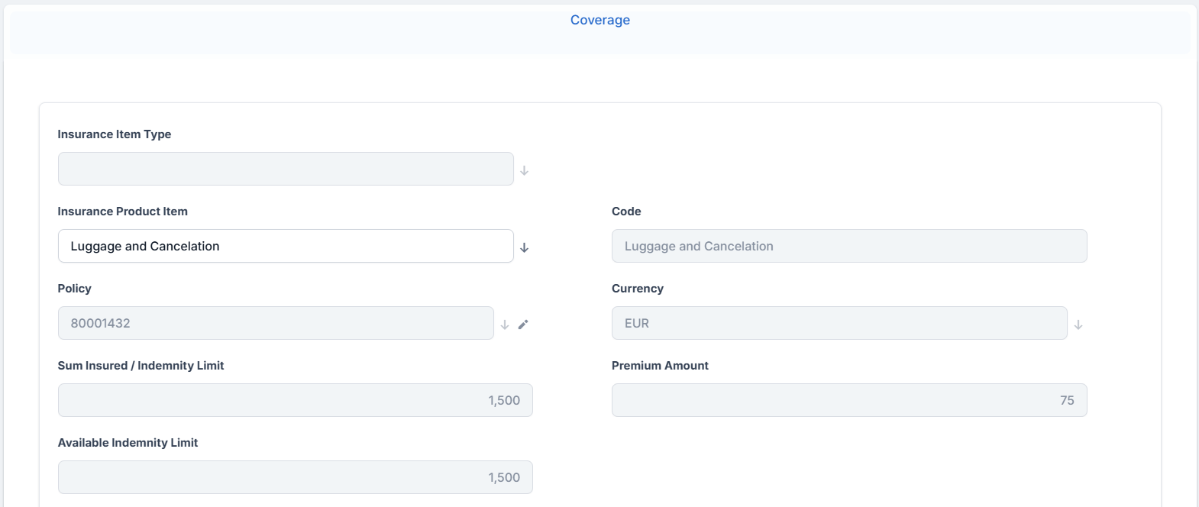Click the Code field showing Luggage and Cancelation
Screen dimensions: 1199x507
pos(848,246)
